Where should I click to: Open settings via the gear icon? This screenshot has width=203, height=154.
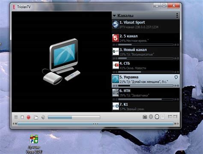[x=151, y=117]
